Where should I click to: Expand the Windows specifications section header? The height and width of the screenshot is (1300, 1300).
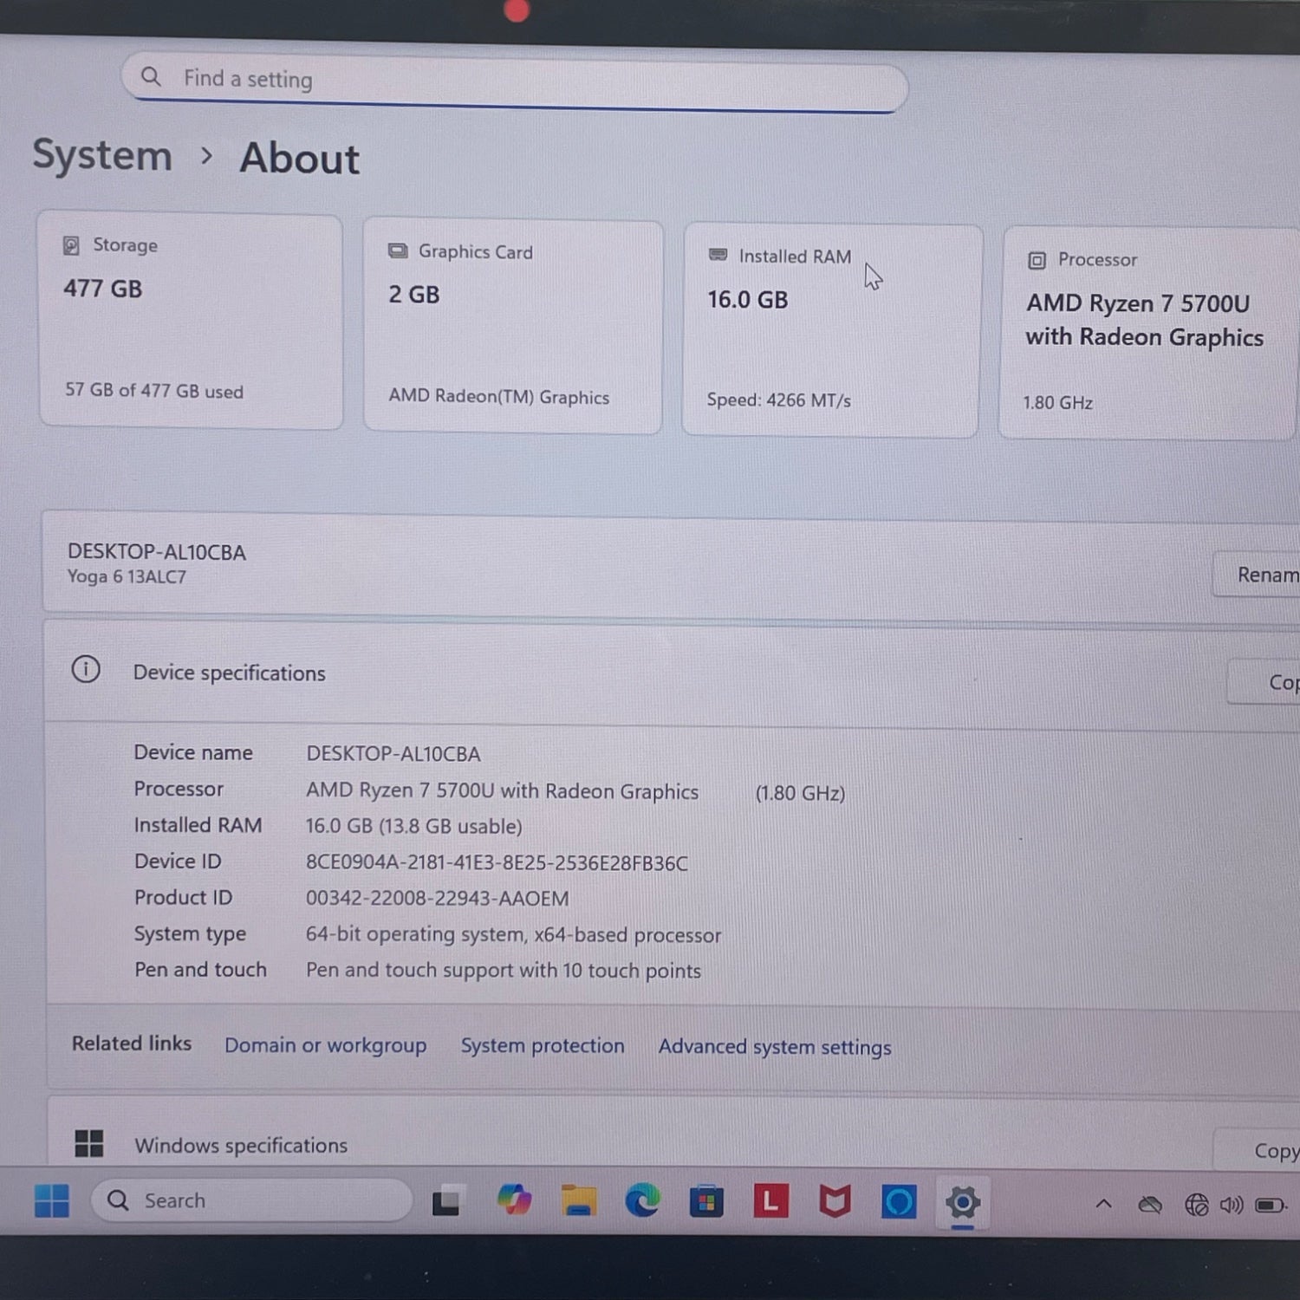click(673, 1134)
